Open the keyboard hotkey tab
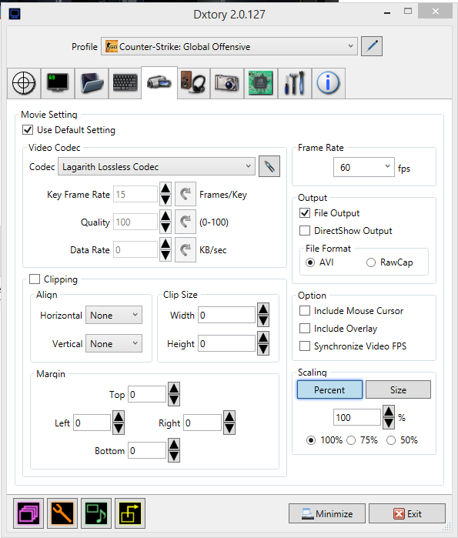Screen dimensions: 458x538 click(x=125, y=83)
